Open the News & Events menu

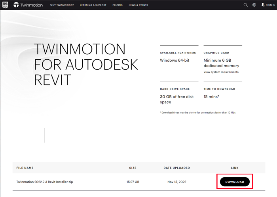click(138, 5)
